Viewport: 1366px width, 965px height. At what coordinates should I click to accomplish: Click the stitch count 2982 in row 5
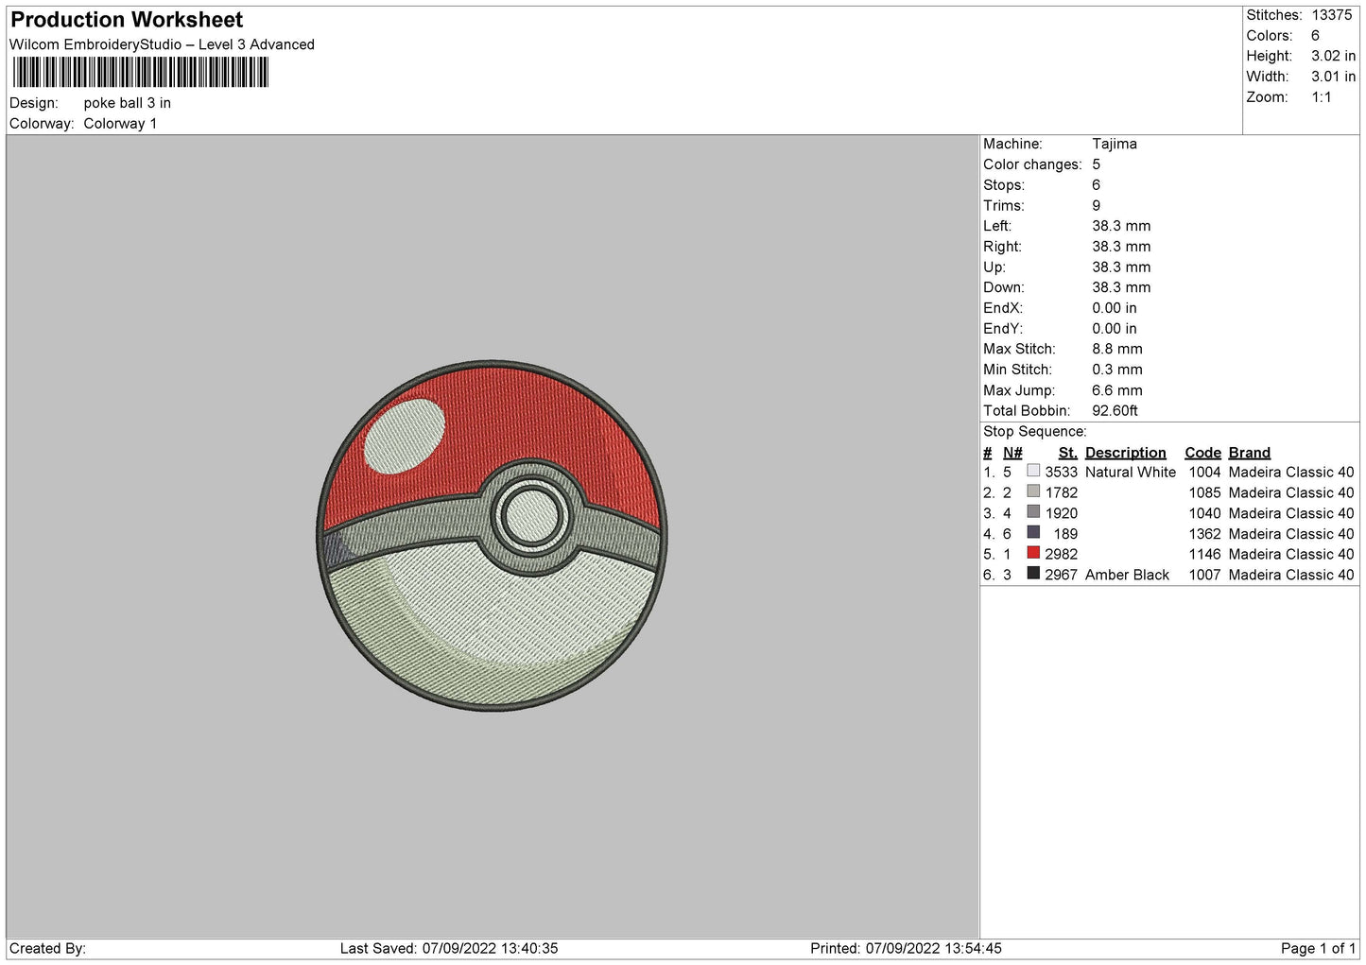(x=1061, y=554)
